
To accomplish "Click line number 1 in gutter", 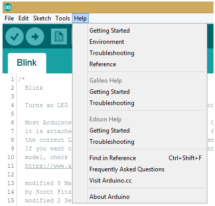I will click(12, 79).
